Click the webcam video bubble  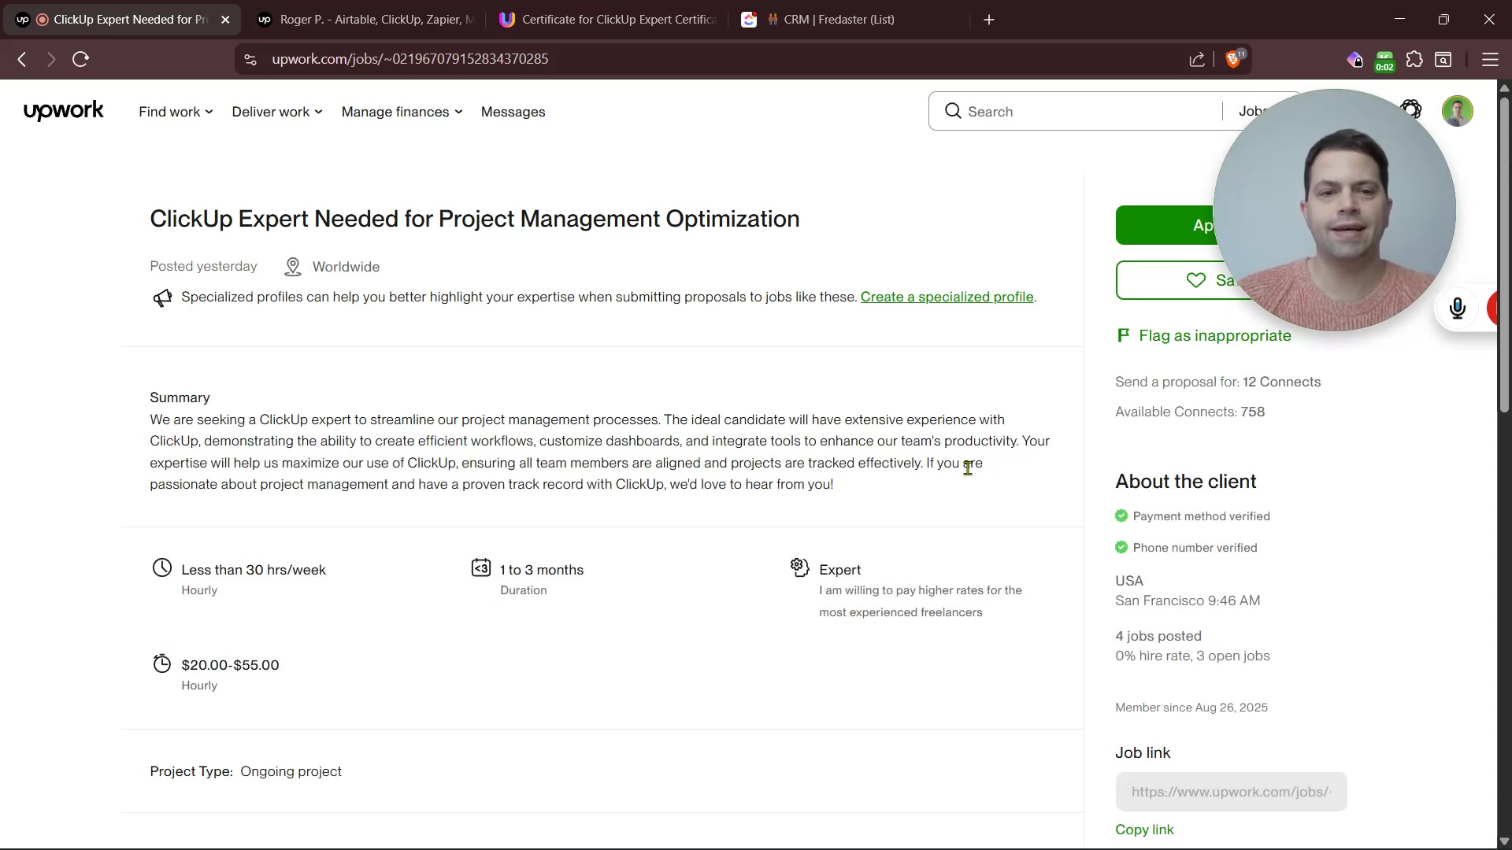tap(1334, 210)
